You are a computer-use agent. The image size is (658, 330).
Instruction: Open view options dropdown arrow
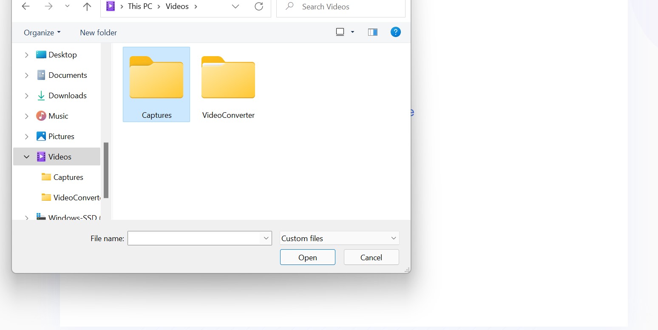[x=352, y=32]
